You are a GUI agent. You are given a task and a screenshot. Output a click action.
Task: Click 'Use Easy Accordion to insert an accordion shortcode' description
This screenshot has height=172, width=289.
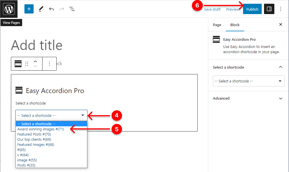(x=251, y=49)
